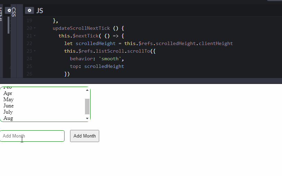Click scrolledHeight variable on line 22
The width and height of the screenshot is (282, 176).
click(95, 43)
